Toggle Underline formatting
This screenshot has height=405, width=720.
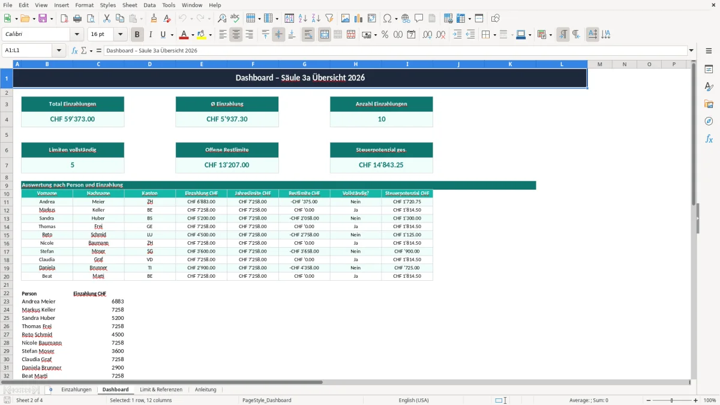[164, 35]
